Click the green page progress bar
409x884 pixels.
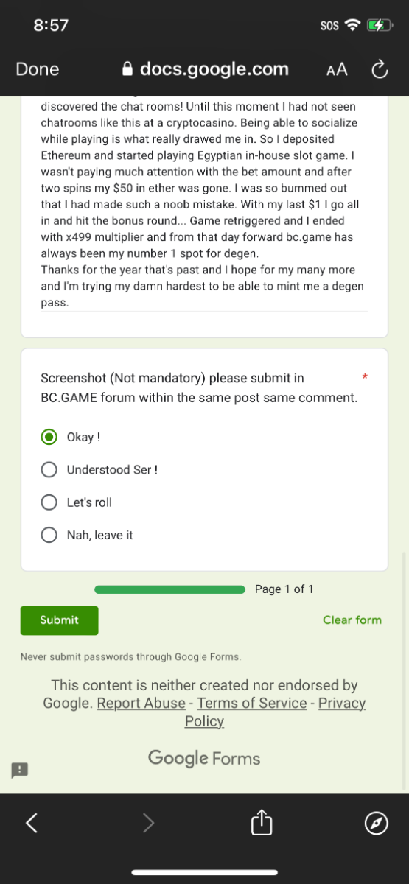(169, 589)
